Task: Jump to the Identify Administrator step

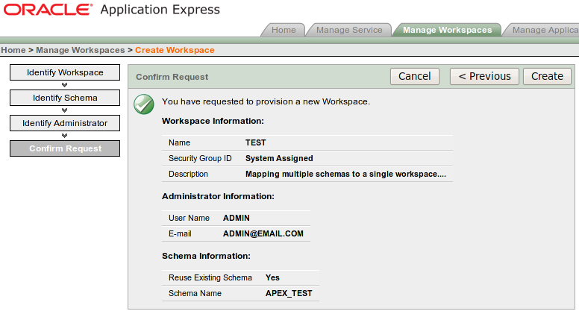Action: (x=65, y=123)
